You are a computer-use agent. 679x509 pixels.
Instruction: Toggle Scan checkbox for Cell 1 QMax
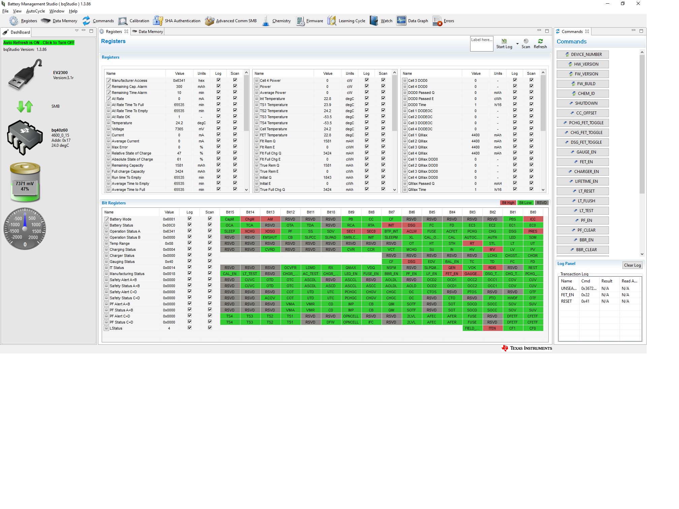pyautogui.click(x=531, y=135)
